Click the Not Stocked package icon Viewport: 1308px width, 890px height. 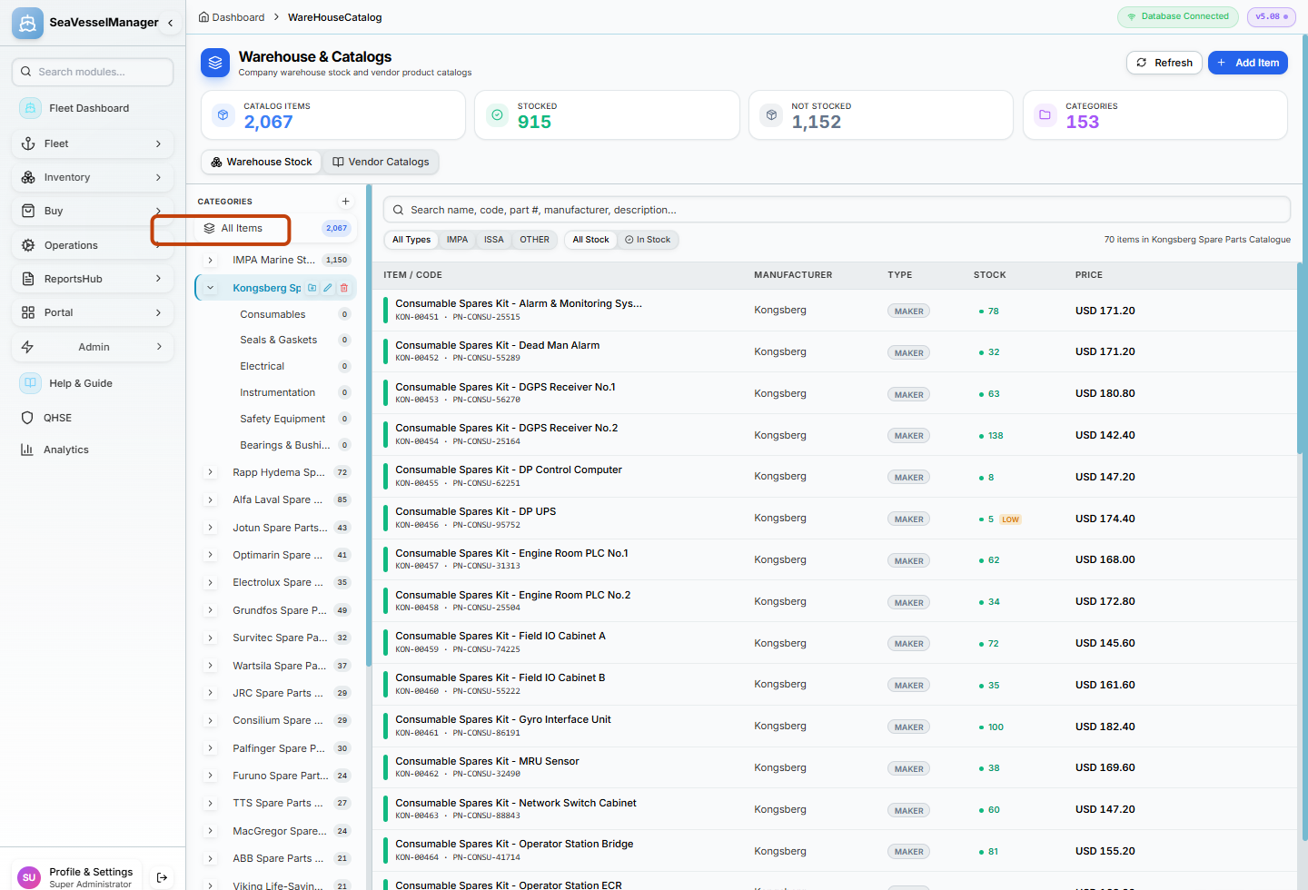click(771, 115)
